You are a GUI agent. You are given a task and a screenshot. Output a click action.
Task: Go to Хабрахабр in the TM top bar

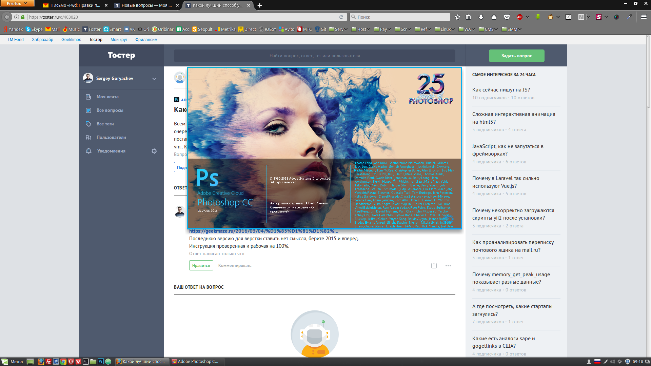tap(42, 40)
